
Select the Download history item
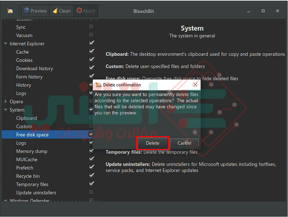(x=35, y=68)
